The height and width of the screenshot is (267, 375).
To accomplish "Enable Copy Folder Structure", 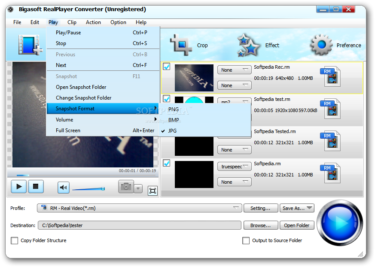I will click(x=14, y=240).
